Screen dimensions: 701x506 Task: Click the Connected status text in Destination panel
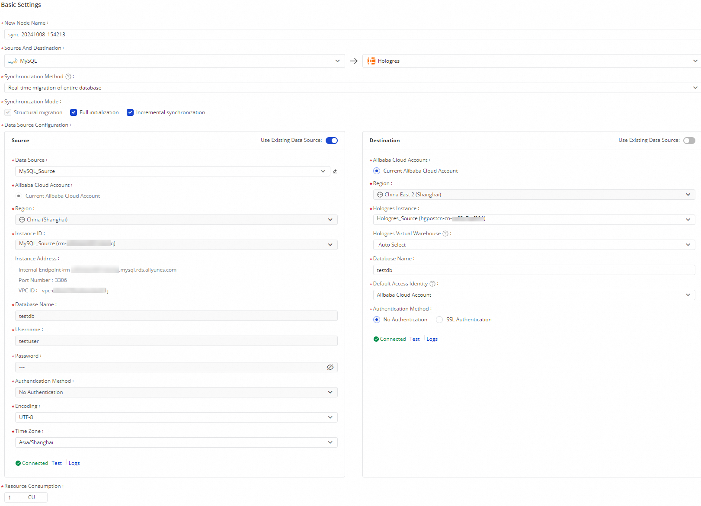click(x=393, y=339)
